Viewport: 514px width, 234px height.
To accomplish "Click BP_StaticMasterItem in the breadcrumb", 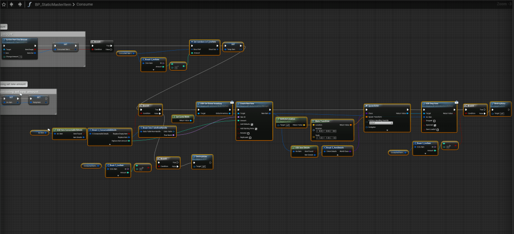I will [x=52, y=4].
